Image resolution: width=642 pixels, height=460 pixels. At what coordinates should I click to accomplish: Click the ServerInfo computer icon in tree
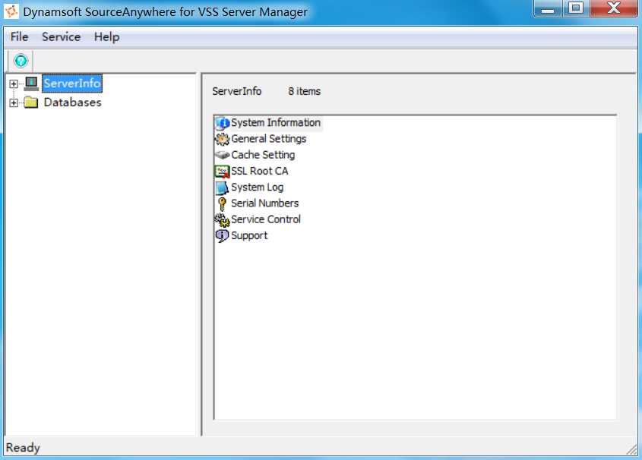(31, 83)
